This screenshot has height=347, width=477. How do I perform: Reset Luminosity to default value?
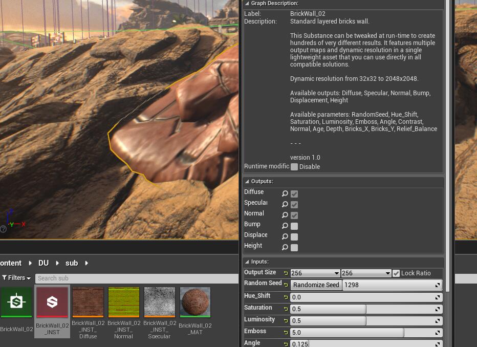(x=286, y=320)
